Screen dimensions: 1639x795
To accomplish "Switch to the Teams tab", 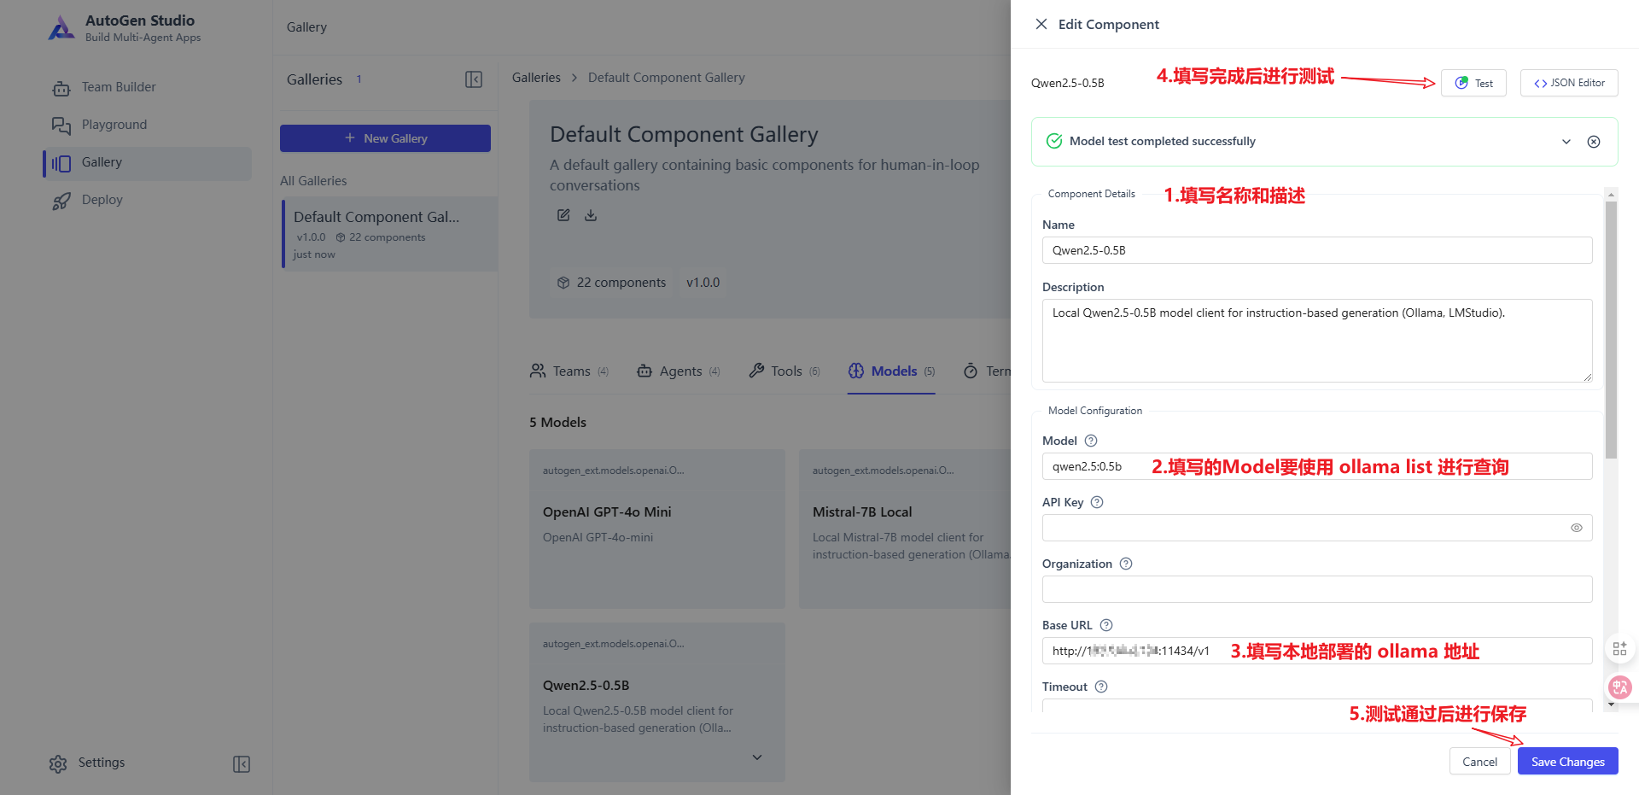I will click(569, 371).
